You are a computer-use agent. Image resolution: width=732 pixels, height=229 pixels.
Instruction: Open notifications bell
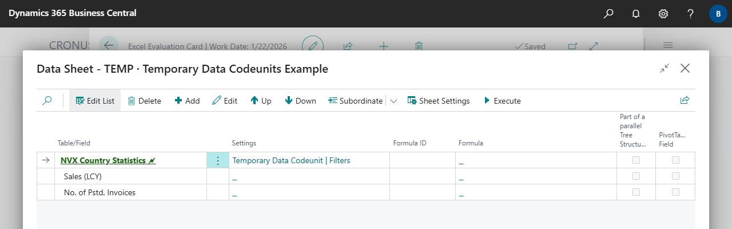point(636,13)
